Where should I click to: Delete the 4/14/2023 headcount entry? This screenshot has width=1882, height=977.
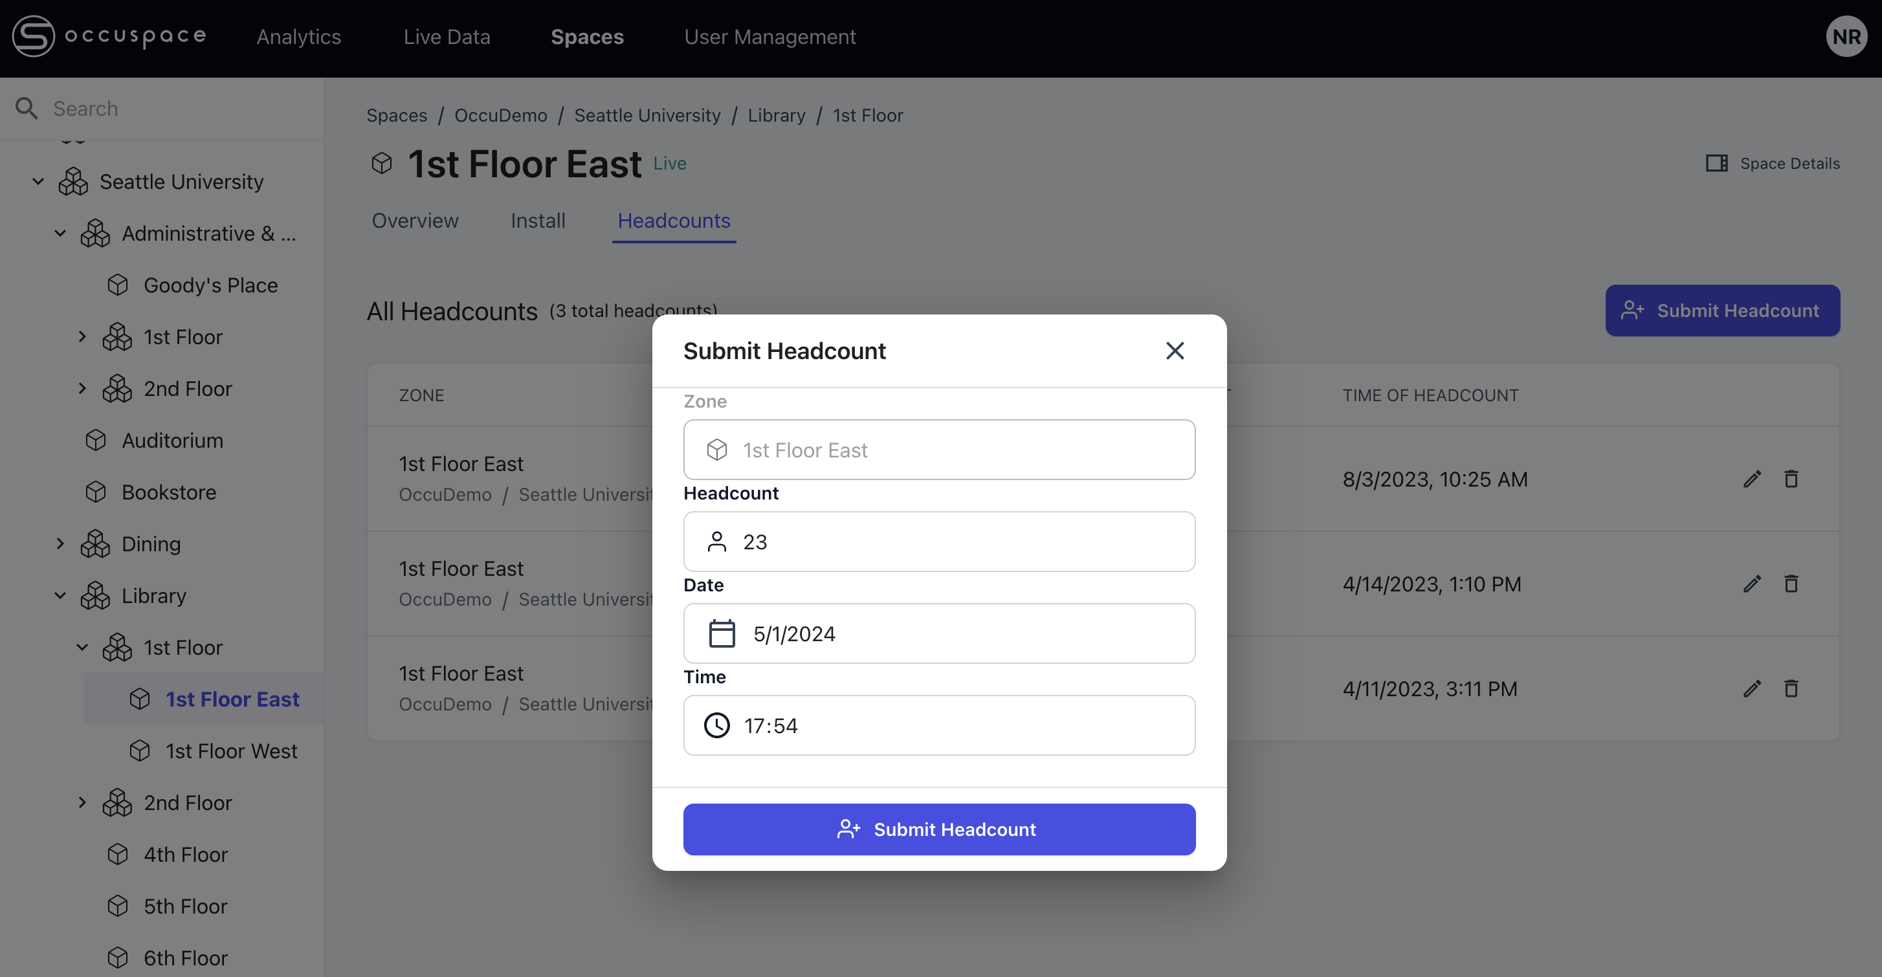(1791, 584)
